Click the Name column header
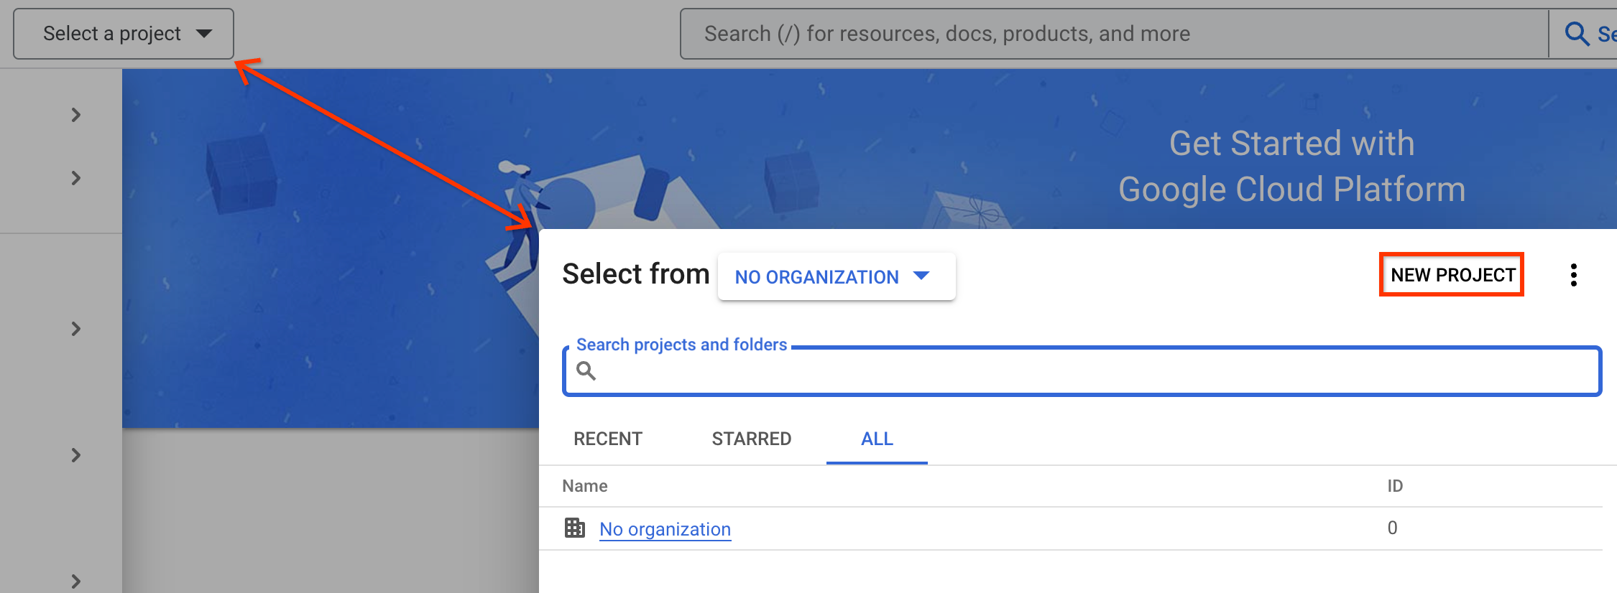The image size is (1617, 593). [x=584, y=486]
